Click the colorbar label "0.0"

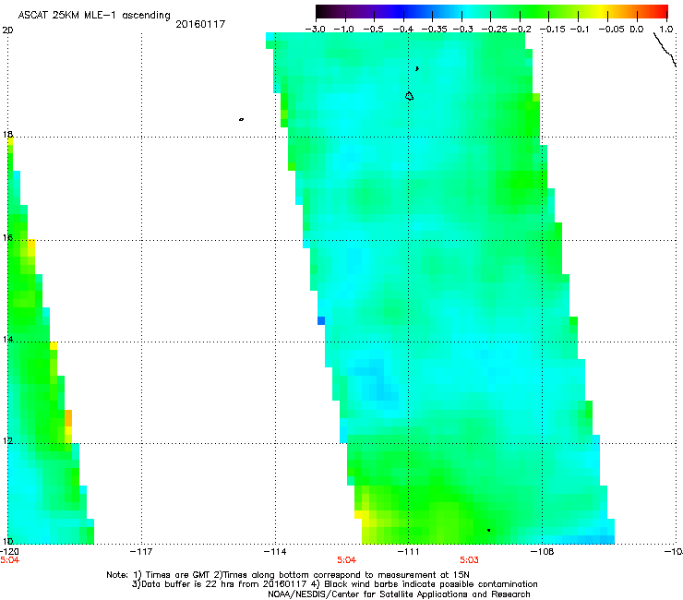pos(637,30)
